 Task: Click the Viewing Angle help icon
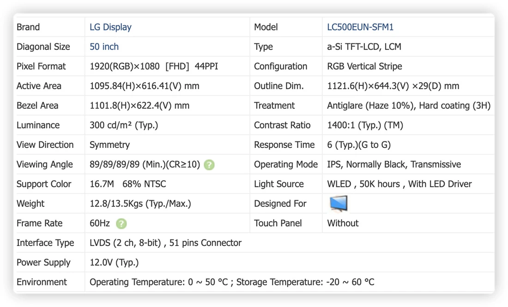209,165
